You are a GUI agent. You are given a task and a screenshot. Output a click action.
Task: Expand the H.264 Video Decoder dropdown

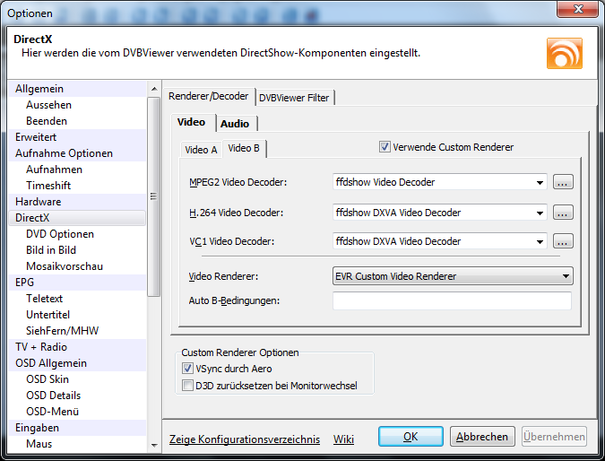(x=540, y=213)
